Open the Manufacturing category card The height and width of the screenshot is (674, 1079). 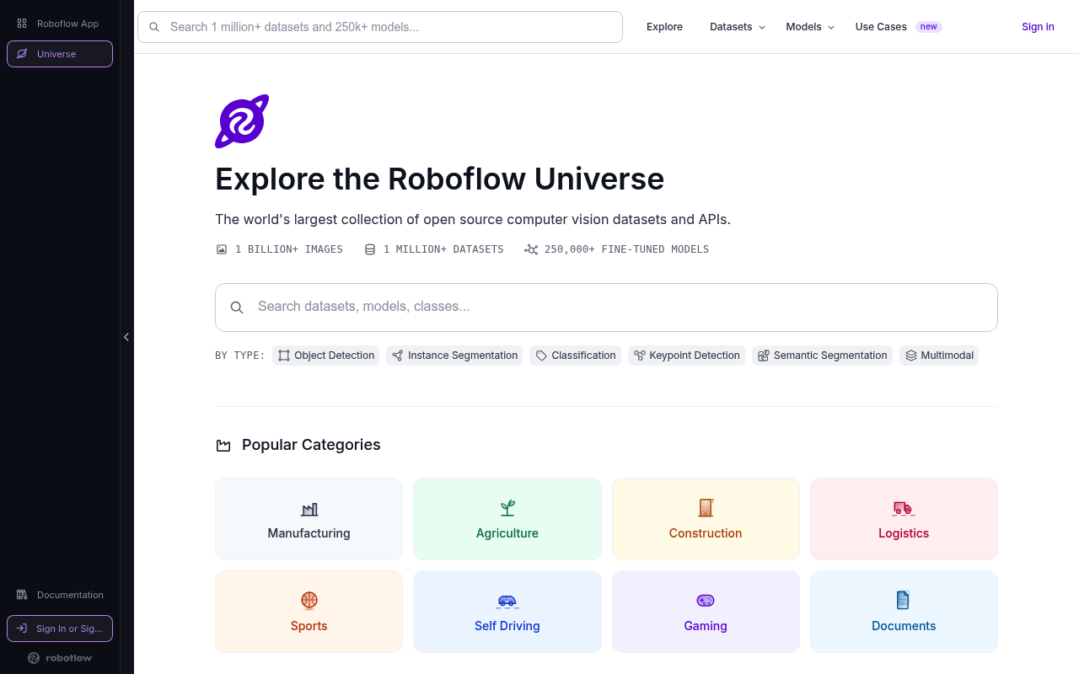click(309, 519)
